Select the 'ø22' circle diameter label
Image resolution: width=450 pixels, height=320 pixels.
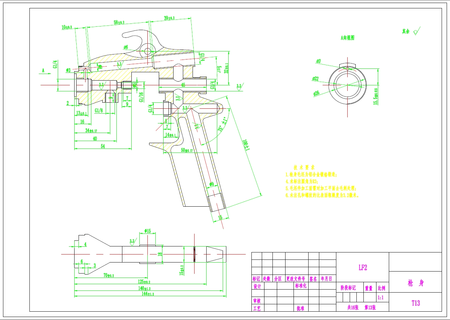[316, 79]
